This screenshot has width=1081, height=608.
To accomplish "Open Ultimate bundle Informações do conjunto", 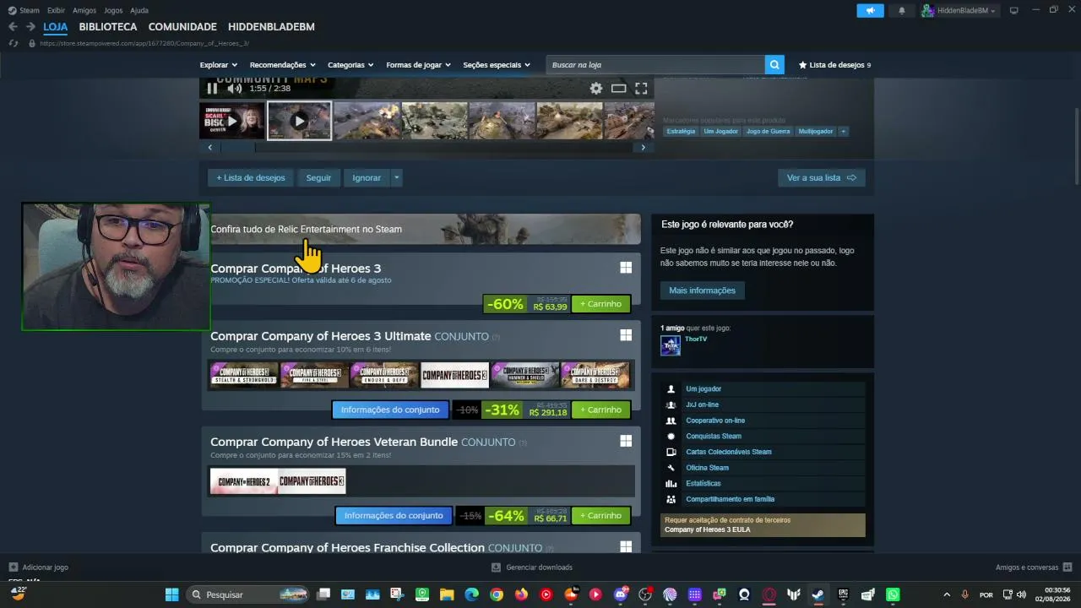I will [390, 410].
